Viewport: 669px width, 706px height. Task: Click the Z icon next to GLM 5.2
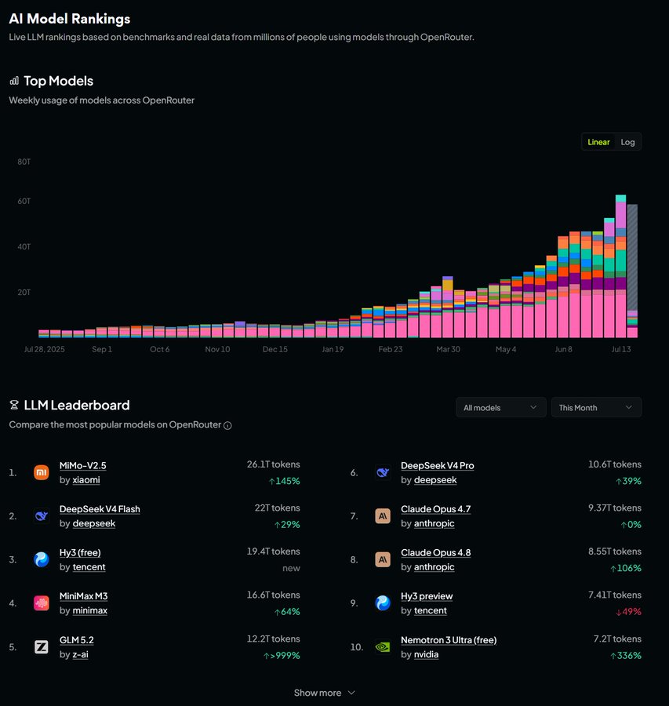click(42, 647)
